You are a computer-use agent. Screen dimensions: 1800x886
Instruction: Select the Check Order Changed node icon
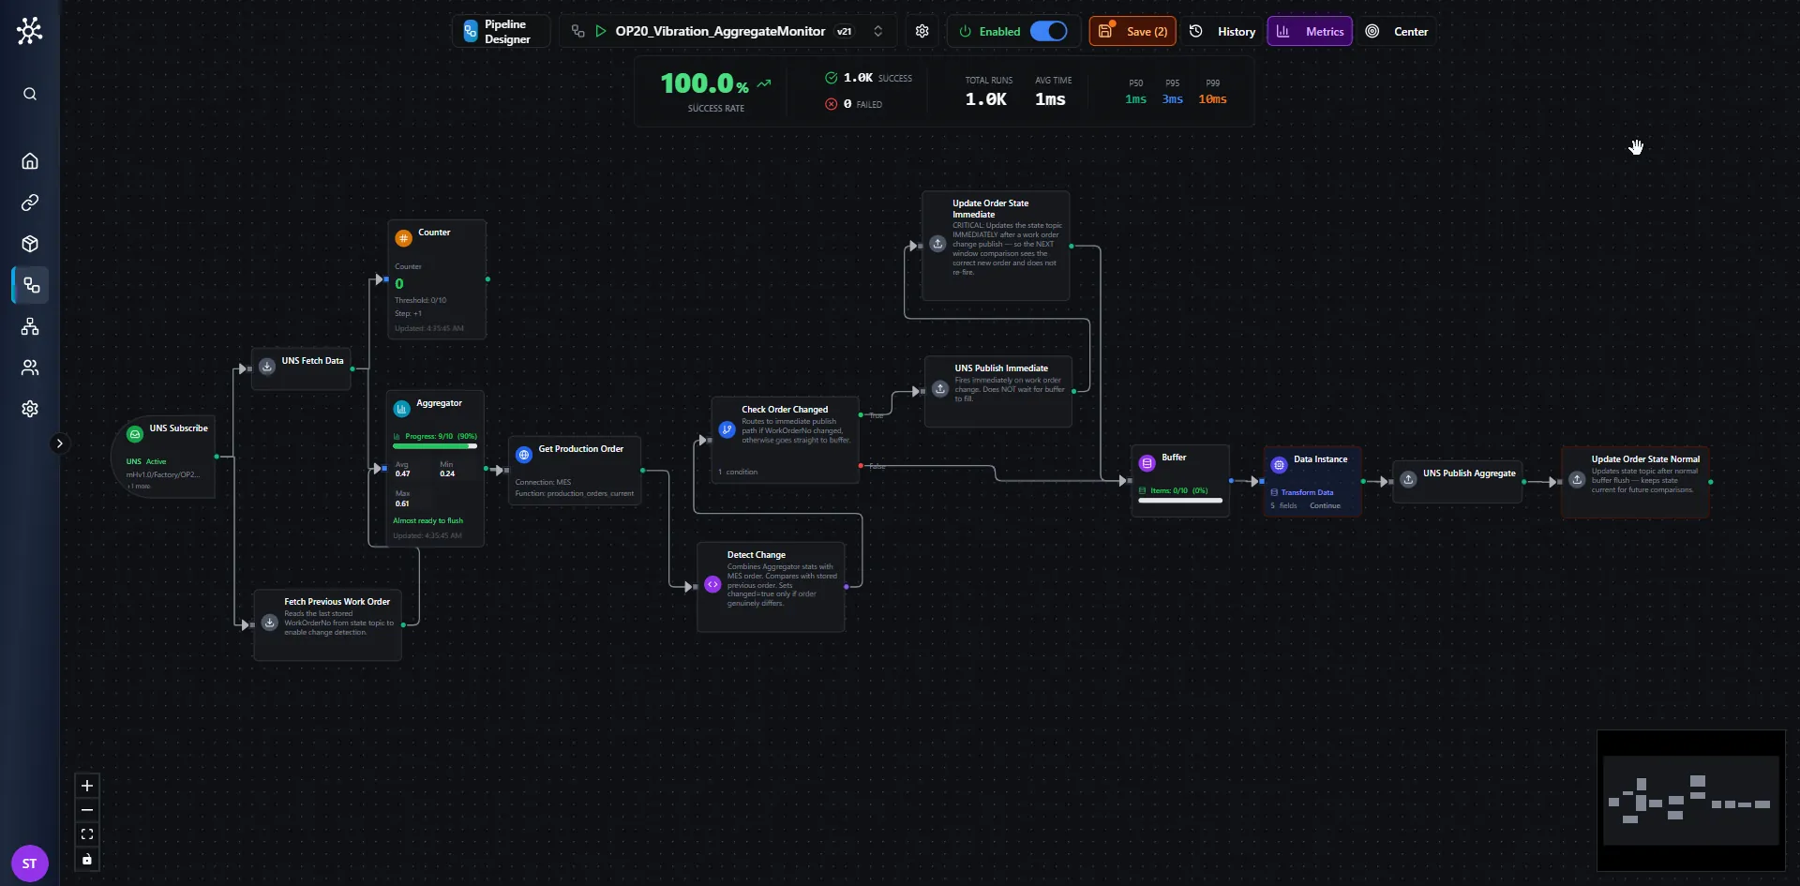click(727, 429)
